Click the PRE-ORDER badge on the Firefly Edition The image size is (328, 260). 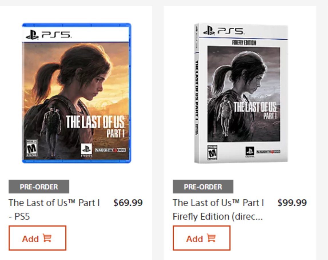click(x=203, y=187)
